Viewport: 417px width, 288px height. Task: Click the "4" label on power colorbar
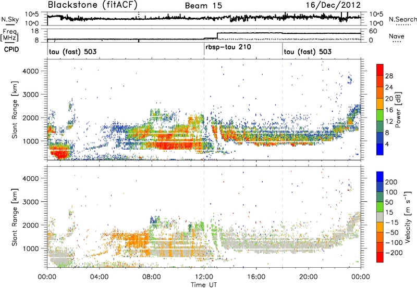[387, 144]
